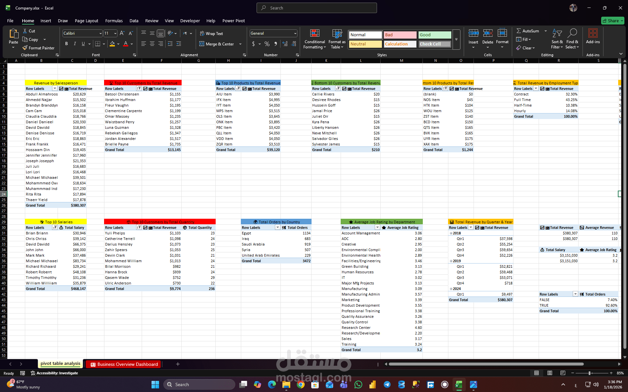Open WhatsApp from the taskbar
Screen dimensions: 628x392
point(358,384)
